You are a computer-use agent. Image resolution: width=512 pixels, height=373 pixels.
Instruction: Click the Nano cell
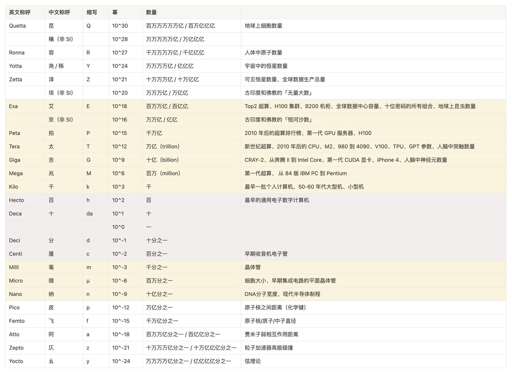click(x=25, y=294)
